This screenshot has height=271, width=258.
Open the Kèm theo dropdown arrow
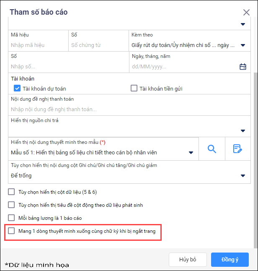pos(243,45)
